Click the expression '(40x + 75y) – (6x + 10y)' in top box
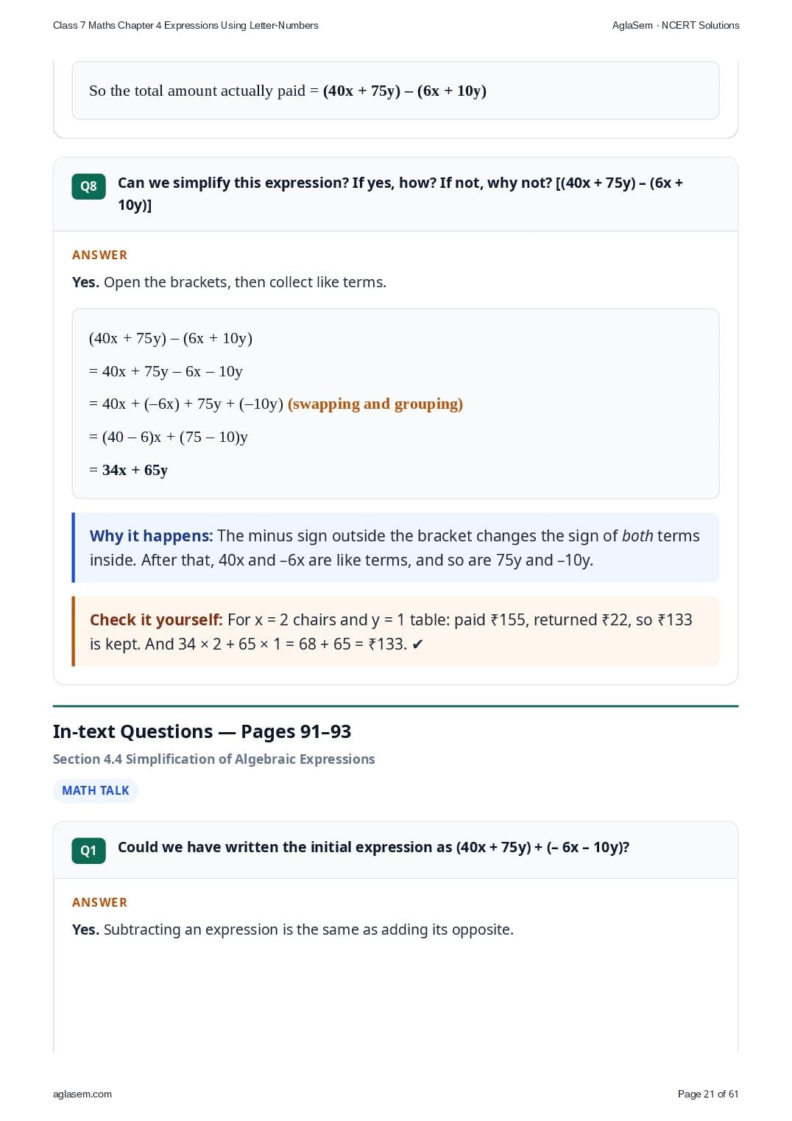792x1121 pixels. click(x=405, y=91)
